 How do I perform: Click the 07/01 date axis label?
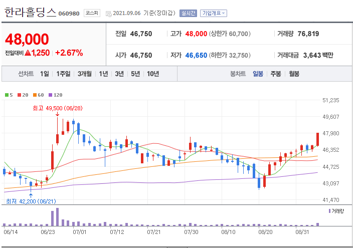tap(79, 232)
